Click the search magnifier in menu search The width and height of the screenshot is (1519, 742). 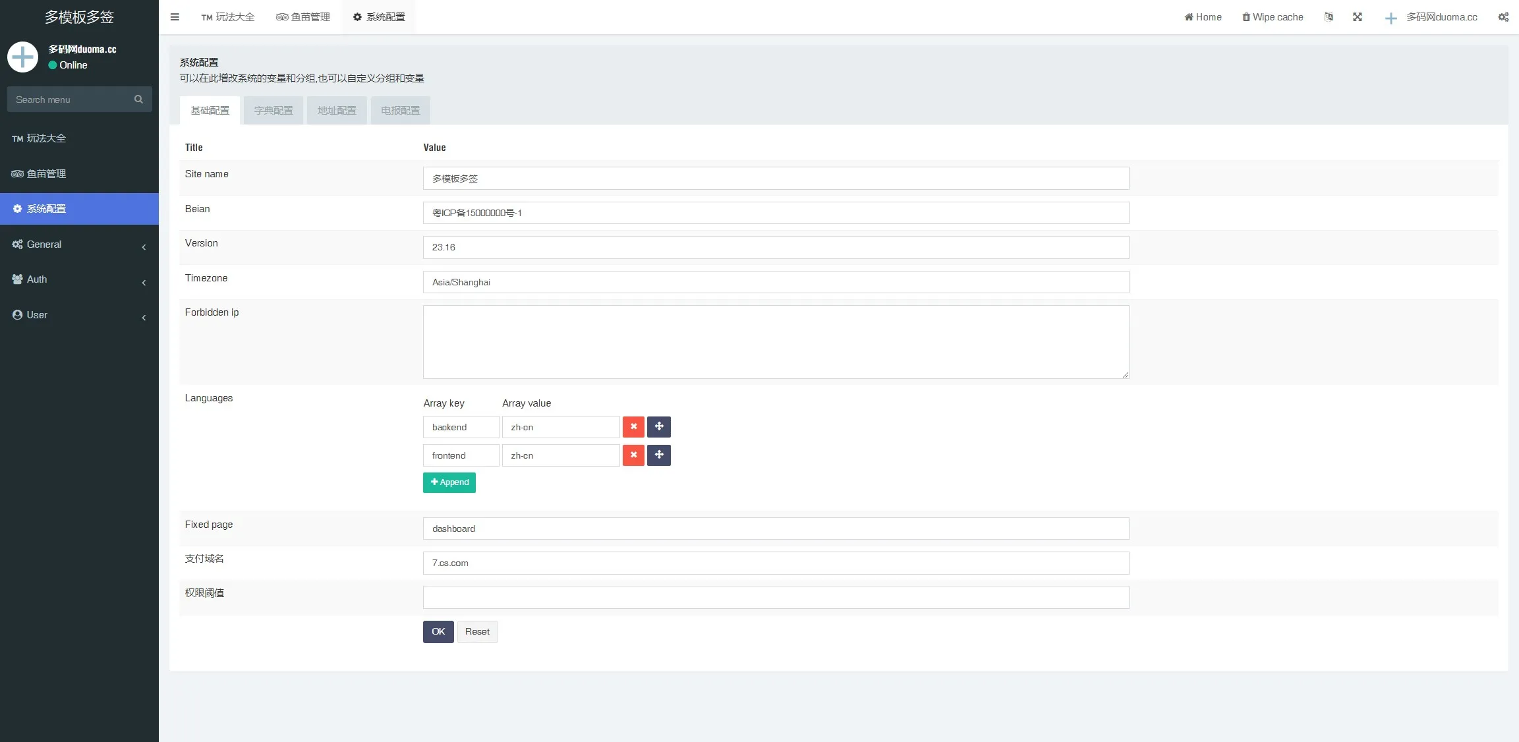(x=138, y=100)
